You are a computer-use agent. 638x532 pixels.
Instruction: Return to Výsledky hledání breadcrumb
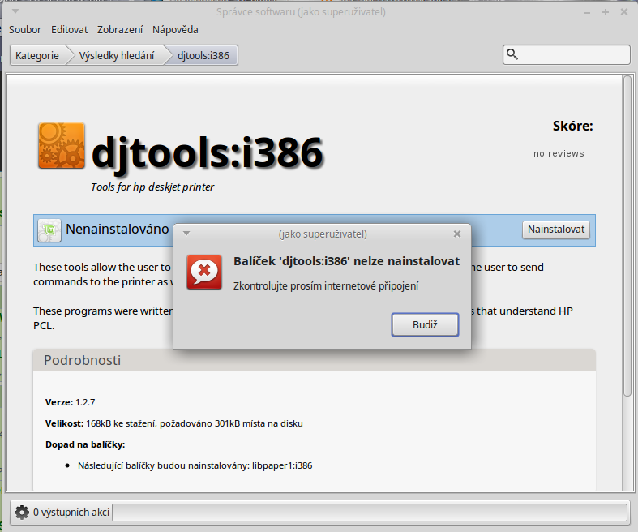click(x=116, y=56)
